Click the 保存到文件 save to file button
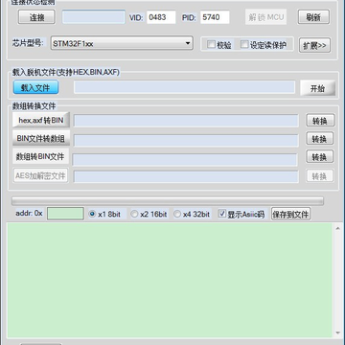345x345 pixels. pyautogui.click(x=290, y=214)
